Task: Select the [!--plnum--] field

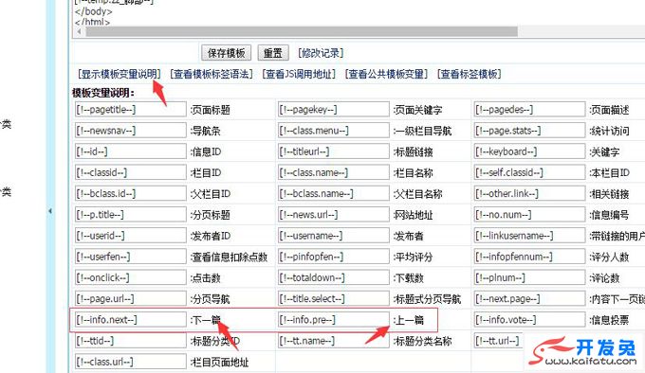Action: [x=529, y=277]
